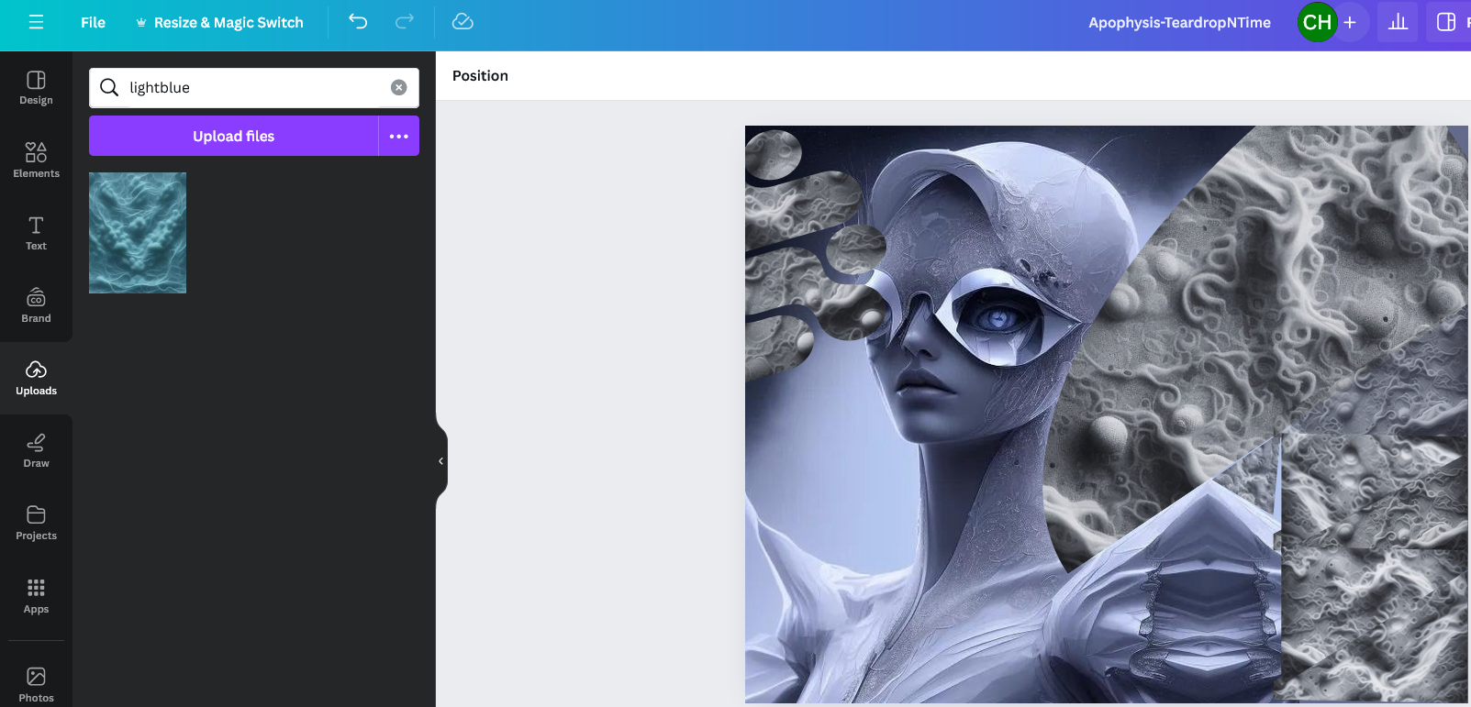Screen dimensions: 1471x707
Task: Open the Text tab
Action: pyautogui.click(x=36, y=233)
